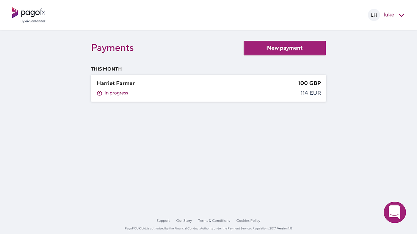Expand the luke account chevron
The height and width of the screenshot is (234, 417).
tap(401, 15)
